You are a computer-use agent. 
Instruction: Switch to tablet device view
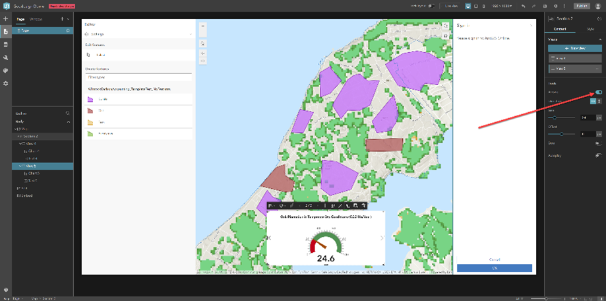pos(475,6)
